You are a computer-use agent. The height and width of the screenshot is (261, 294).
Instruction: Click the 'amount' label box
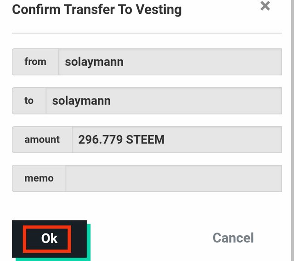click(42, 140)
